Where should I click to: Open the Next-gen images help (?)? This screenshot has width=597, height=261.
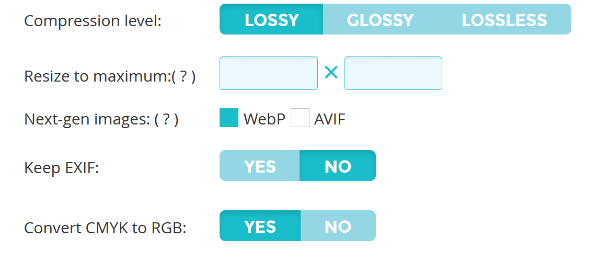click(167, 120)
